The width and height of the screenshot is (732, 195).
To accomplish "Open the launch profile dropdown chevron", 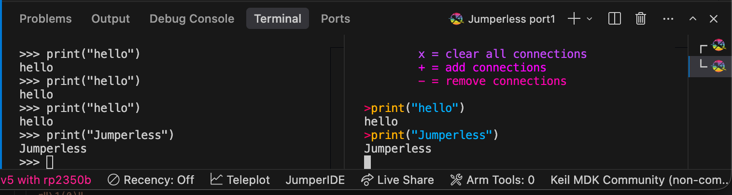I will [x=589, y=19].
